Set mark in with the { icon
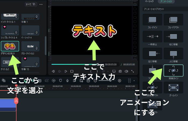The height and width of the screenshot is (121, 188). [x=91, y=71]
